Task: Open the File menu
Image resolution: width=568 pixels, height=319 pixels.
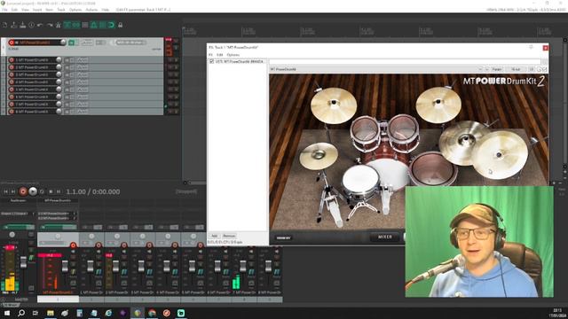Action: click(4, 10)
